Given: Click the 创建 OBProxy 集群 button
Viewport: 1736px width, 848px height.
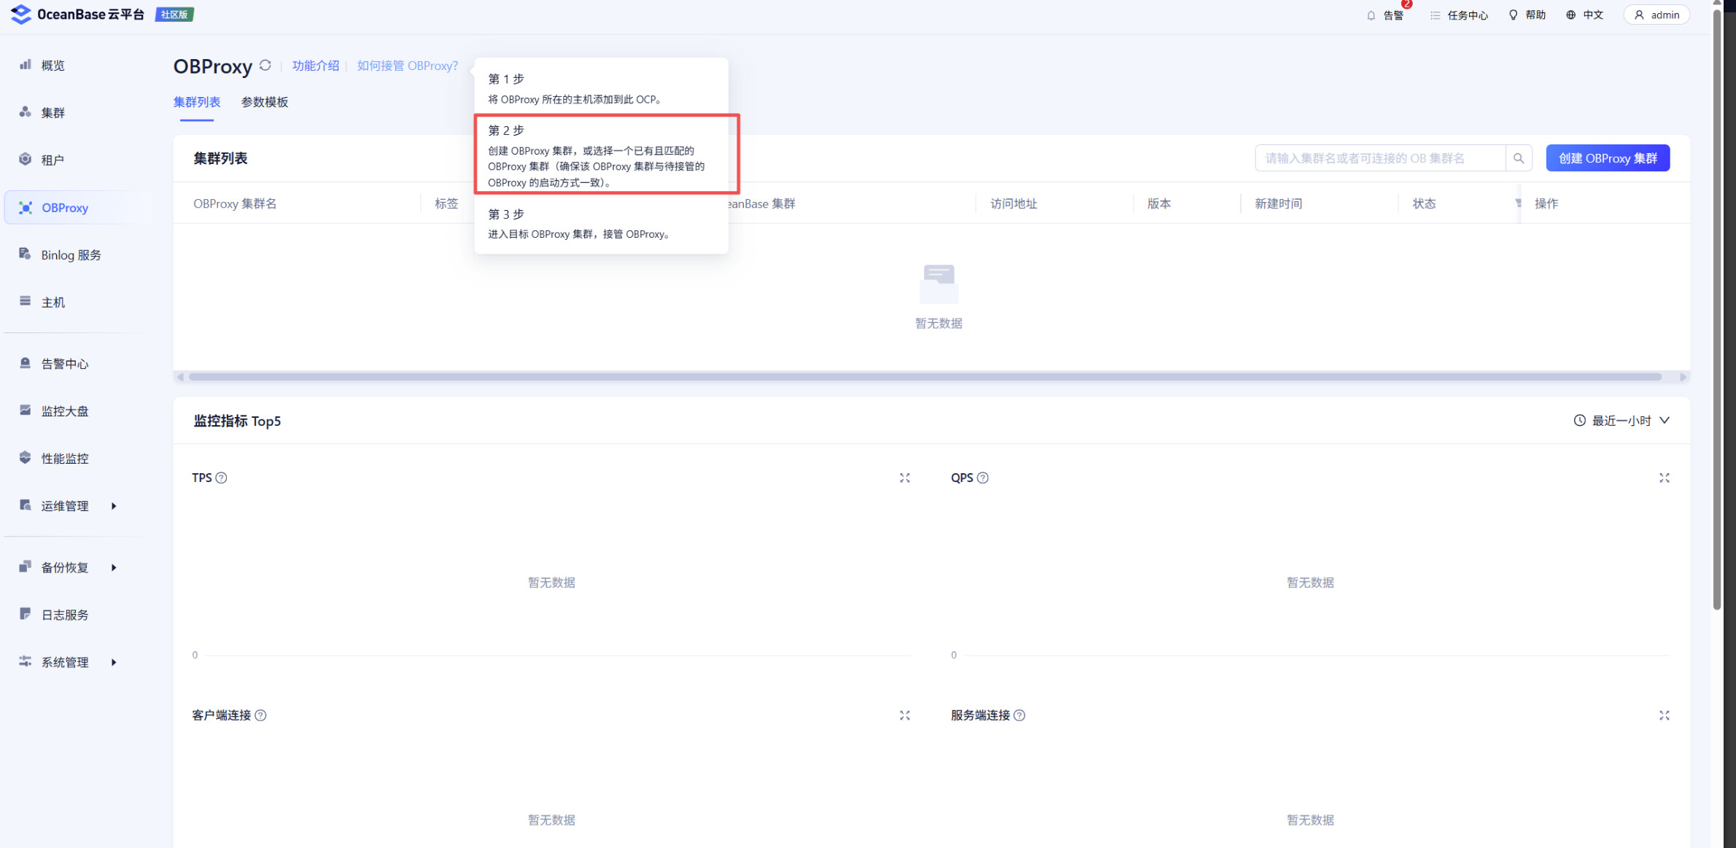Looking at the screenshot, I should tap(1607, 158).
